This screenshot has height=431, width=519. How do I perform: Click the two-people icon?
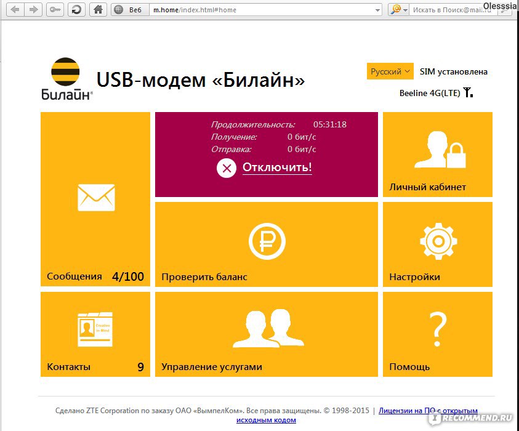click(x=268, y=328)
